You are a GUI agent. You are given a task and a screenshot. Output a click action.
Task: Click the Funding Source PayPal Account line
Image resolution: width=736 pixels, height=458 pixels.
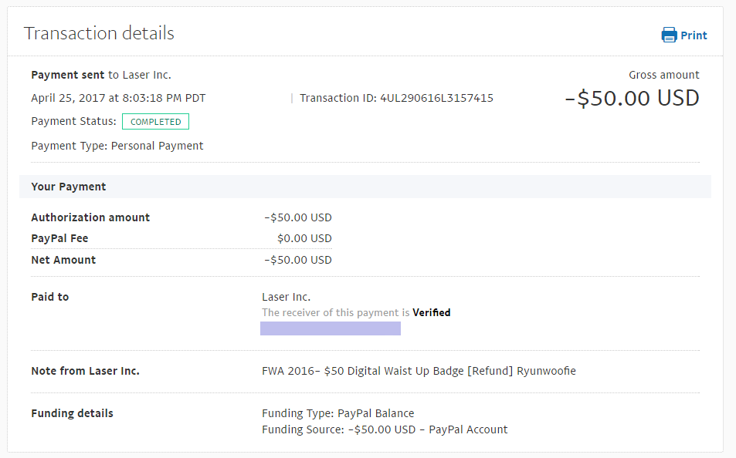(385, 429)
